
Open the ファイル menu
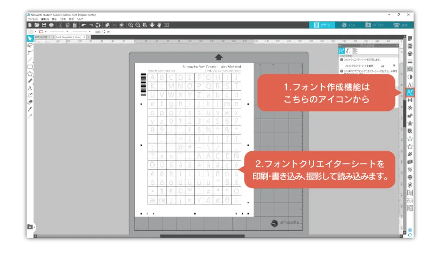pyautogui.click(x=33, y=19)
